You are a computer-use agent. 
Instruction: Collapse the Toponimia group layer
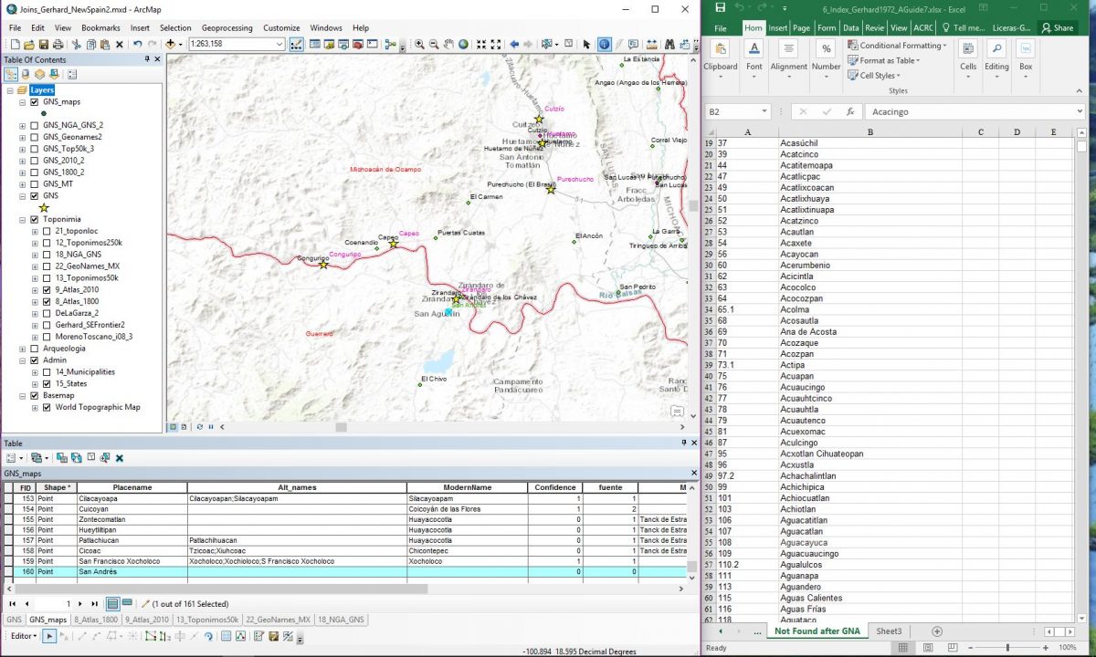coord(23,219)
